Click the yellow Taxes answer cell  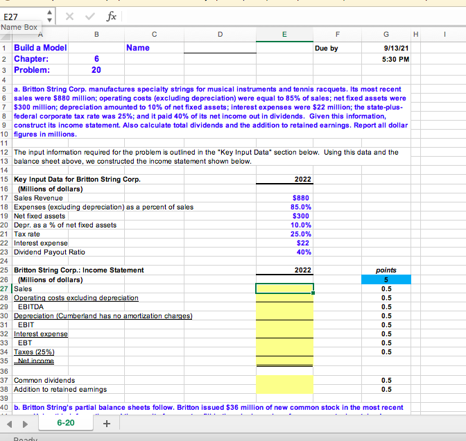[284, 352]
